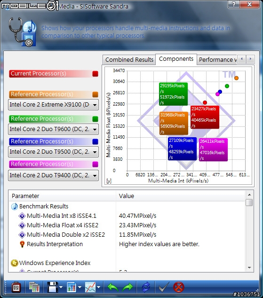Screen dimensions: 263x298
Task: Click the red cancel X icon
Action: (x=179, y=287)
